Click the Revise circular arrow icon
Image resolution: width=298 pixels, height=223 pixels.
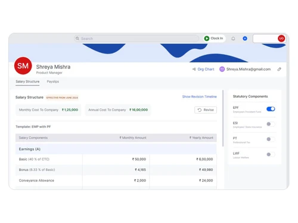point(200,110)
